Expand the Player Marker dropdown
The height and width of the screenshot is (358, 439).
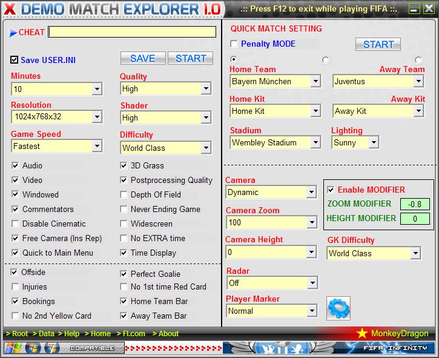312,311
